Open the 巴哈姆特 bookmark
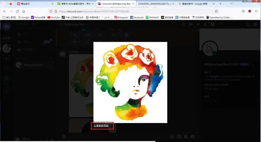Screen dimensions: 261x142 tap(198, 17)
